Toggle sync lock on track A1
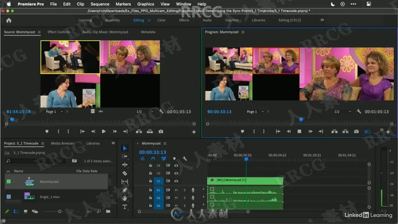The height and width of the screenshot is (224, 398). pos(168,190)
